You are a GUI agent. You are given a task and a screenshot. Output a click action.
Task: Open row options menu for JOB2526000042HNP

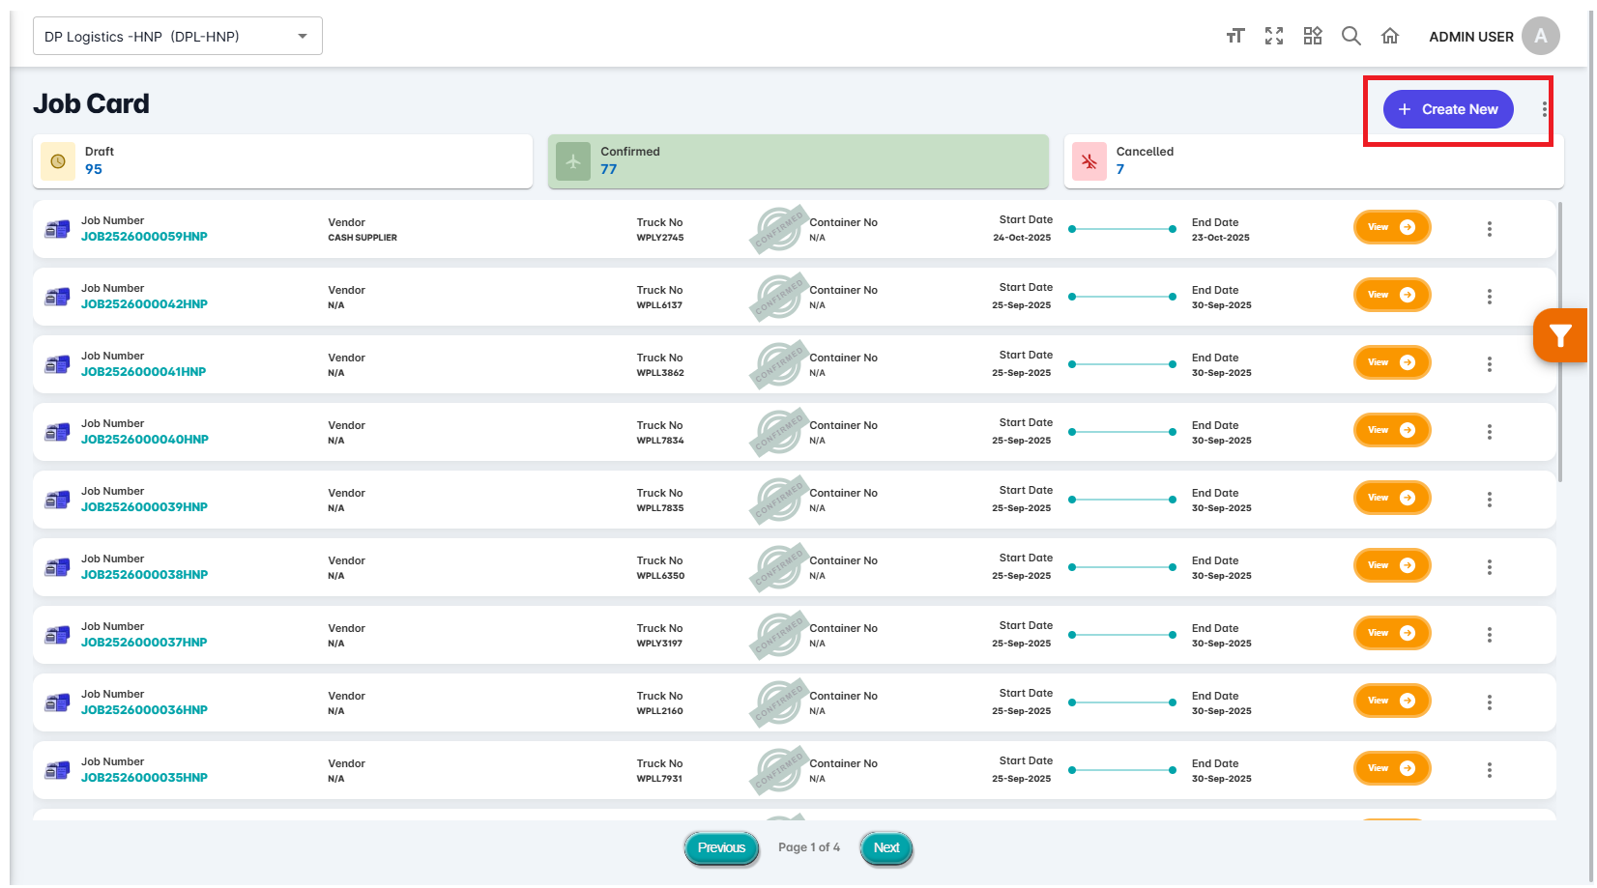point(1490,297)
